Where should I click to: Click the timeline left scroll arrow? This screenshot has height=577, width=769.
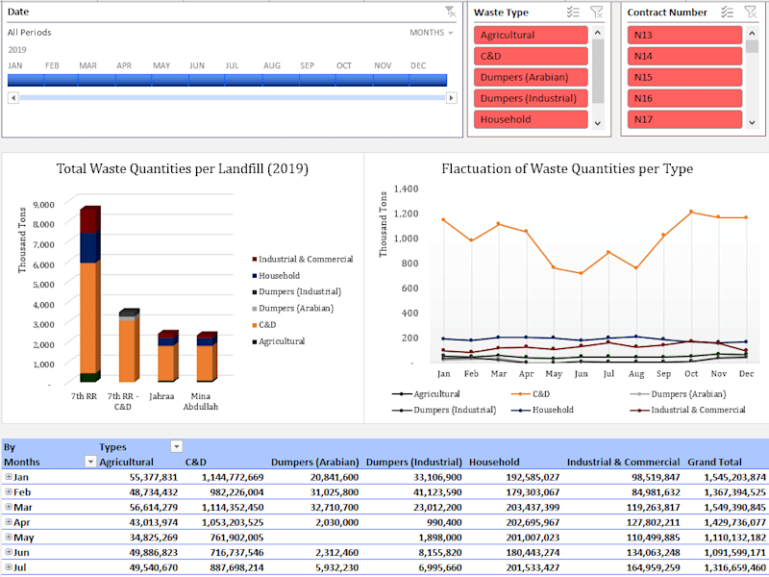13,98
